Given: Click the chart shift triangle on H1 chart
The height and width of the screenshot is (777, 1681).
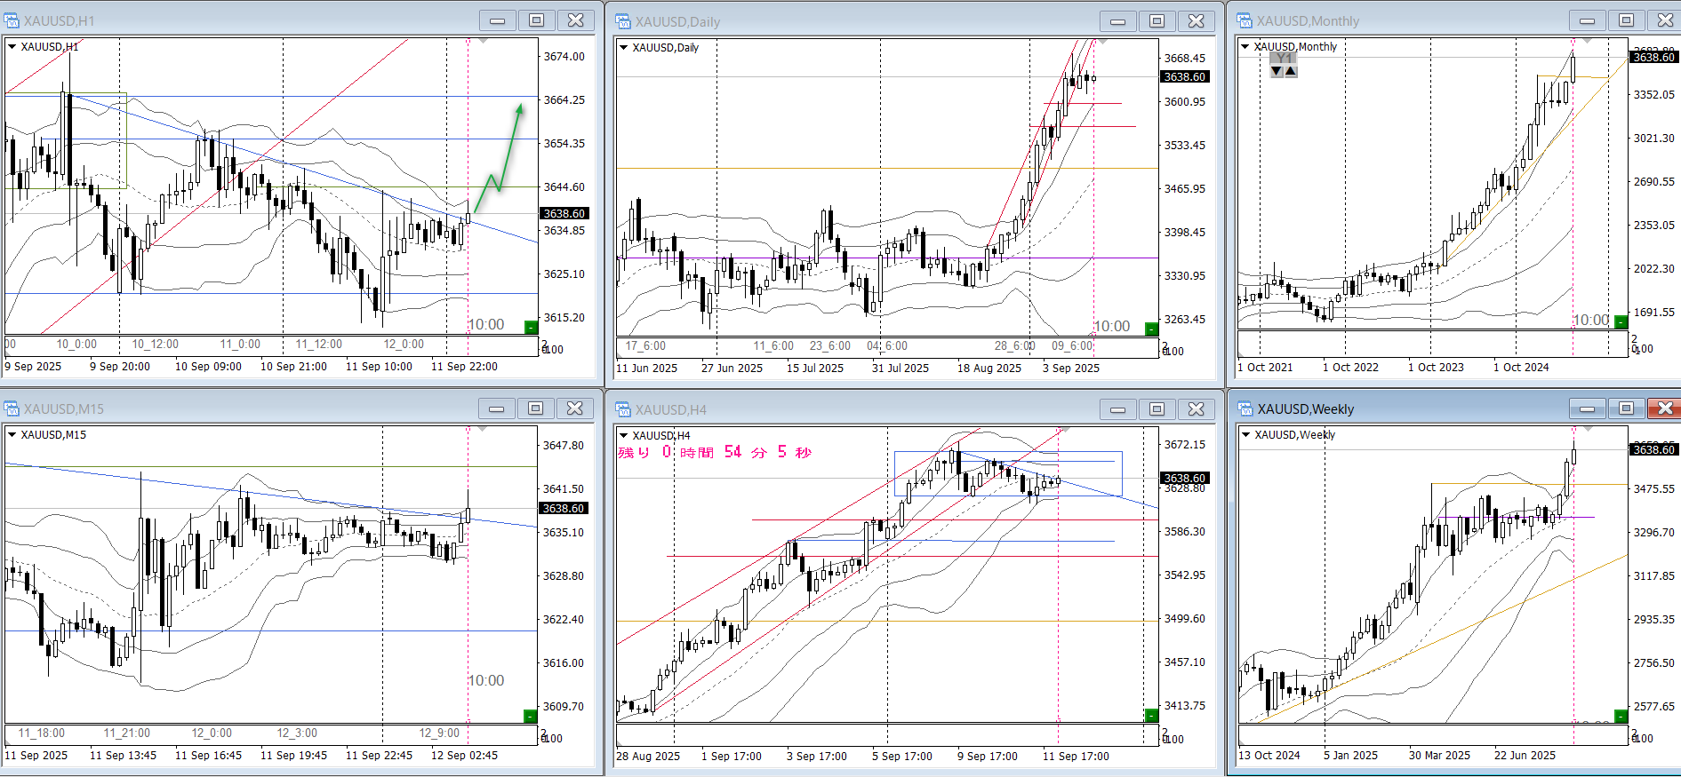Looking at the screenshot, I should click(483, 42).
